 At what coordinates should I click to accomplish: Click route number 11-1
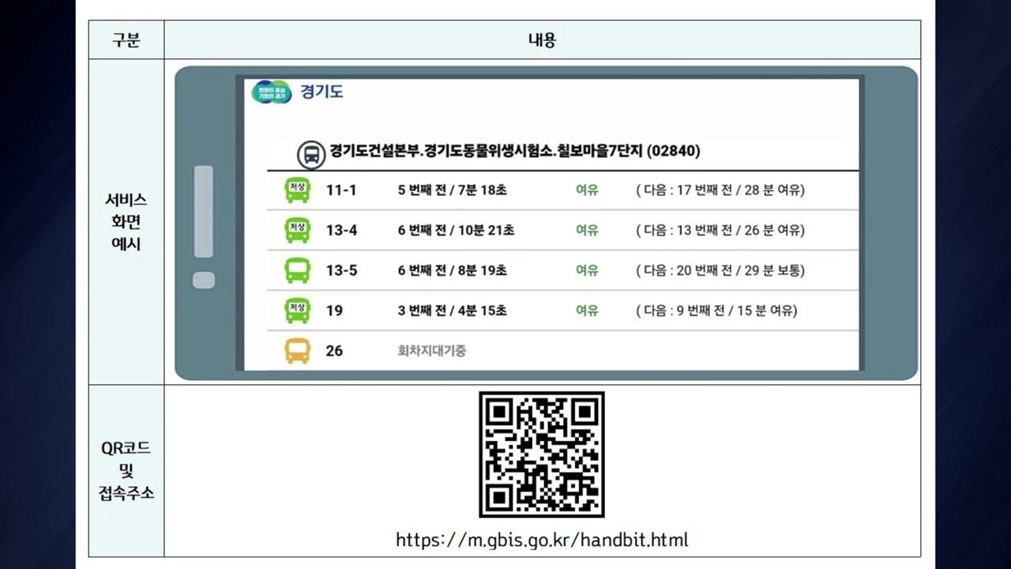pyautogui.click(x=341, y=190)
